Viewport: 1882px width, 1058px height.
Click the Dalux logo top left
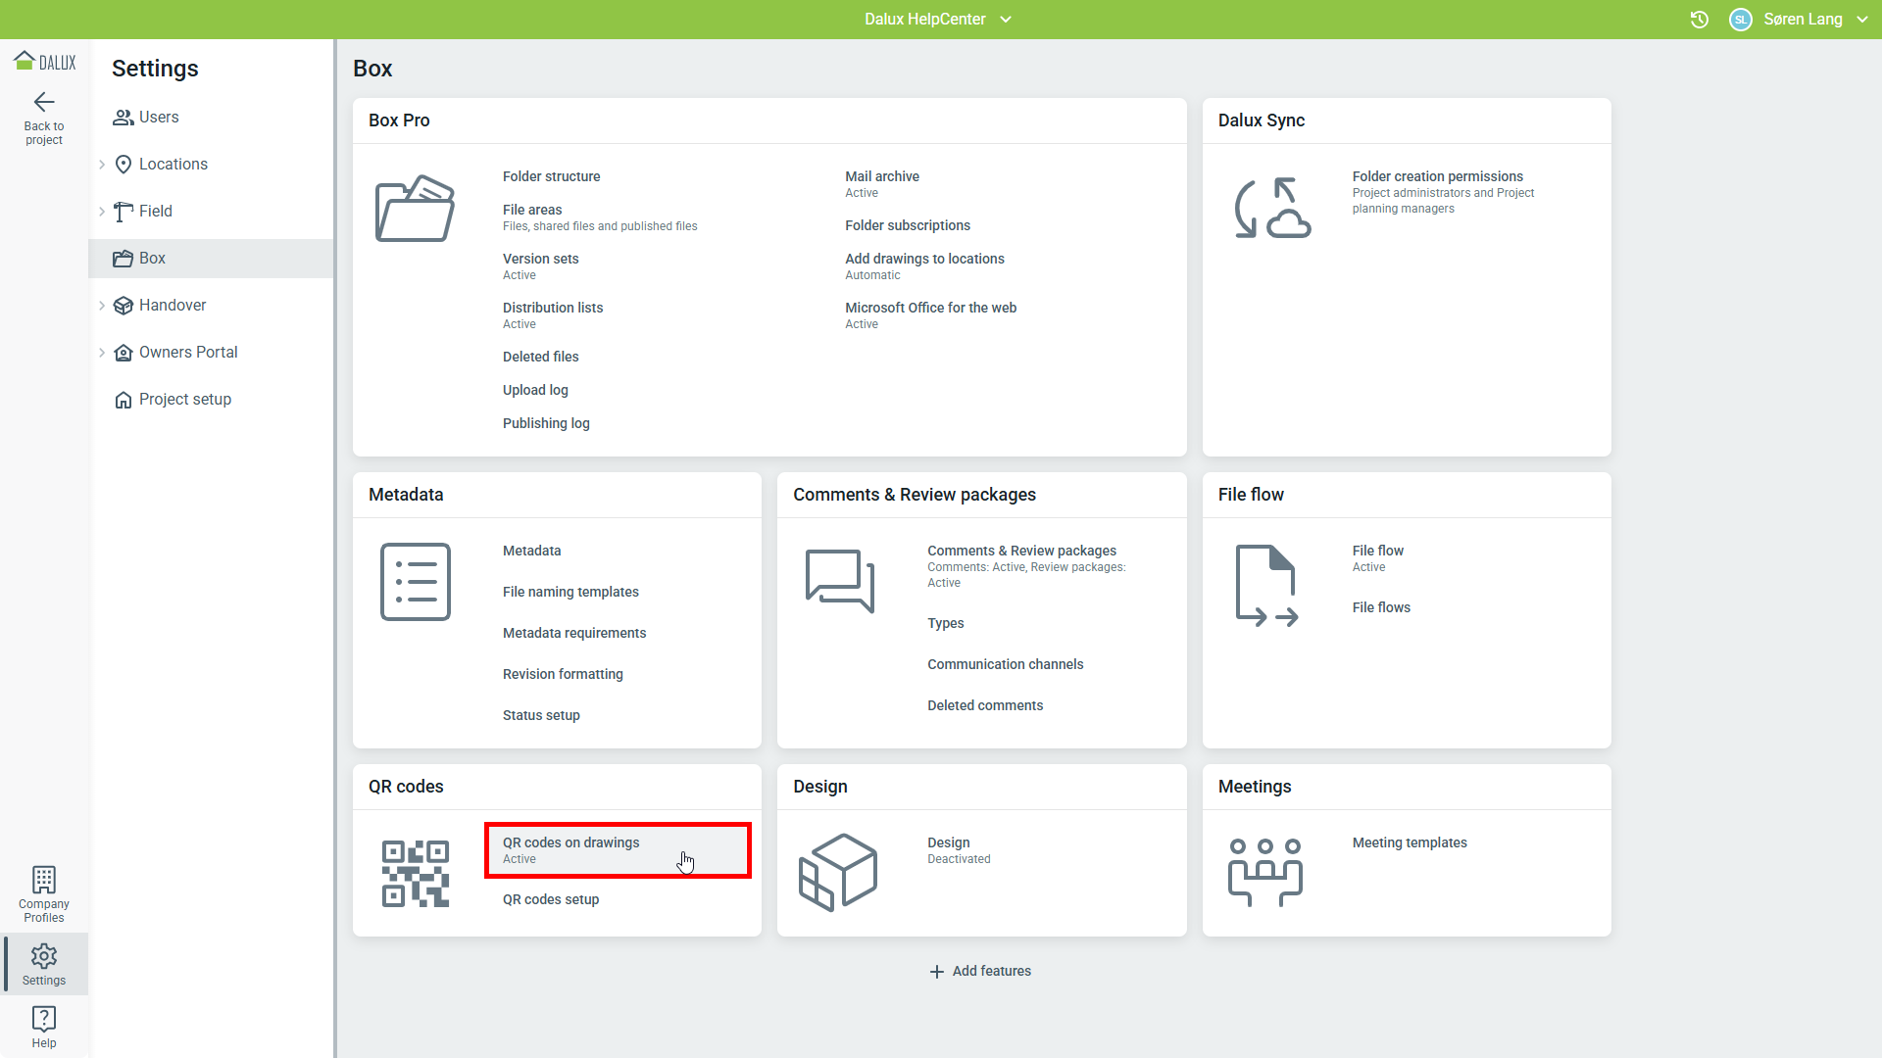44,62
